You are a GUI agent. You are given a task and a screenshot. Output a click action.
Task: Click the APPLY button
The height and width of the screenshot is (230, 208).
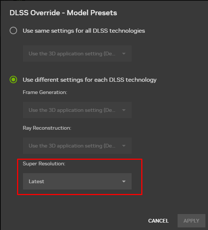tap(191, 221)
